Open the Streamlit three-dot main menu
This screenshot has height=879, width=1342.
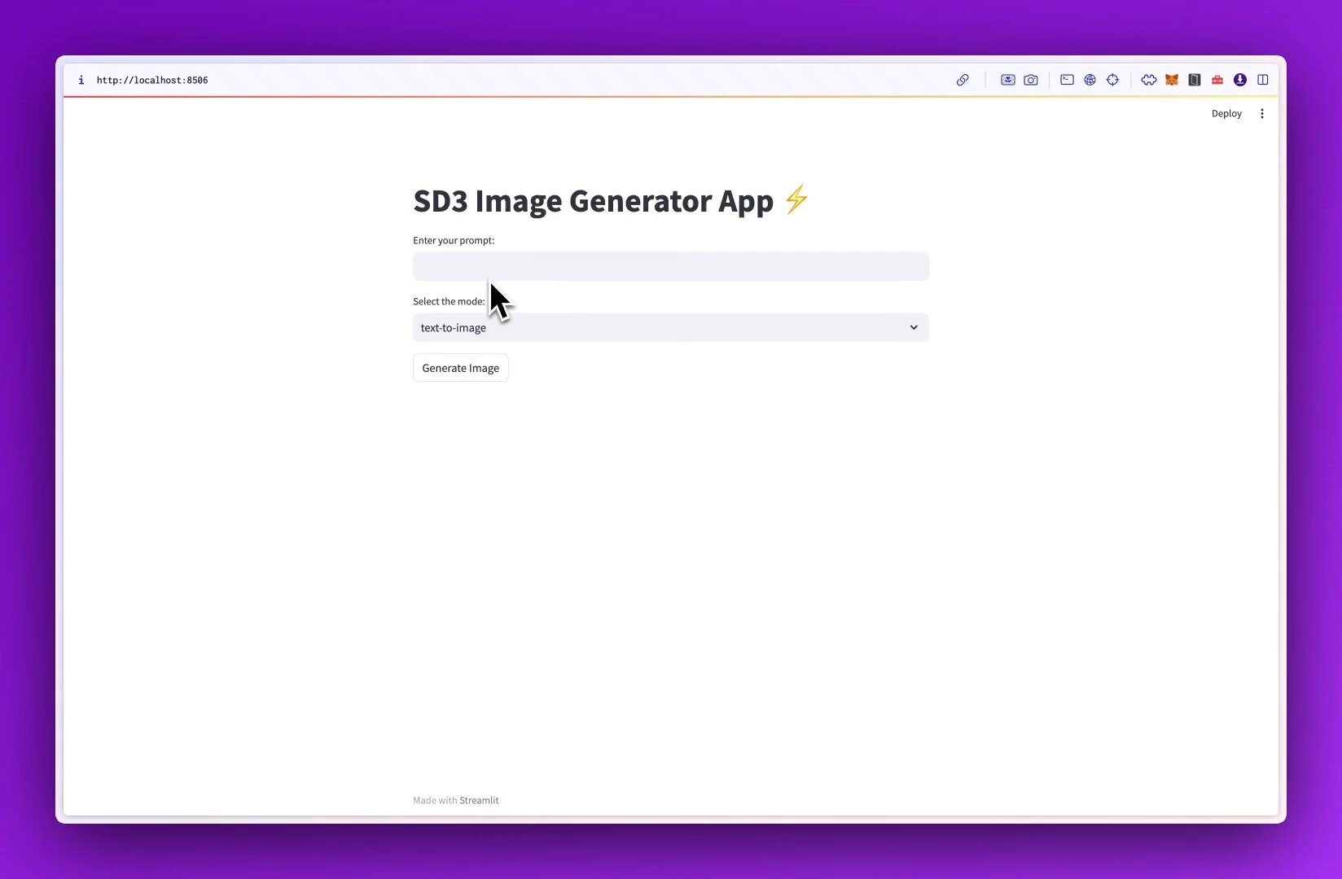tap(1262, 114)
